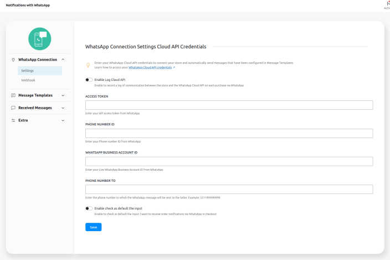Select the Settings menu item

(28, 70)
